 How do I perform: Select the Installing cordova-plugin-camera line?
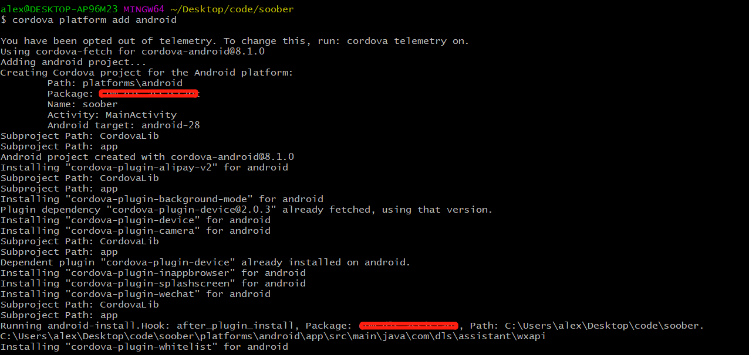pyautogui.click(x=136, y=231)
